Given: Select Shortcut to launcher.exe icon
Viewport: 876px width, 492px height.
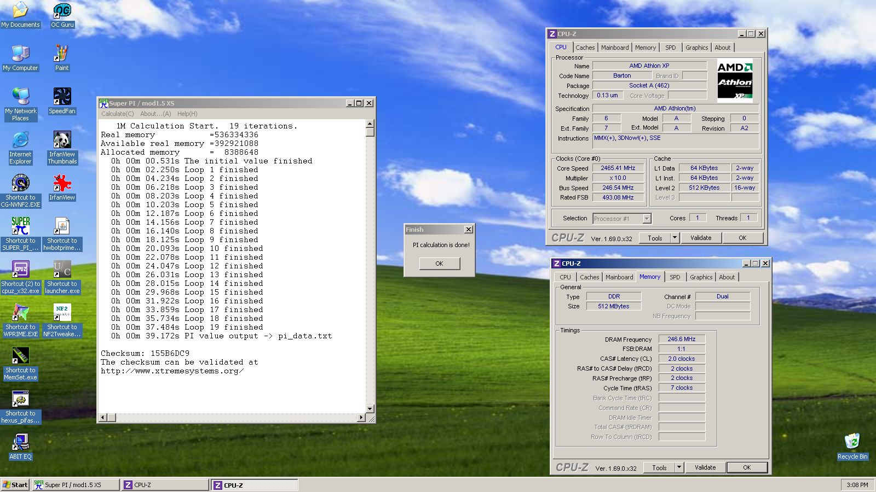Looking at the screenshot, I should 62,278.
